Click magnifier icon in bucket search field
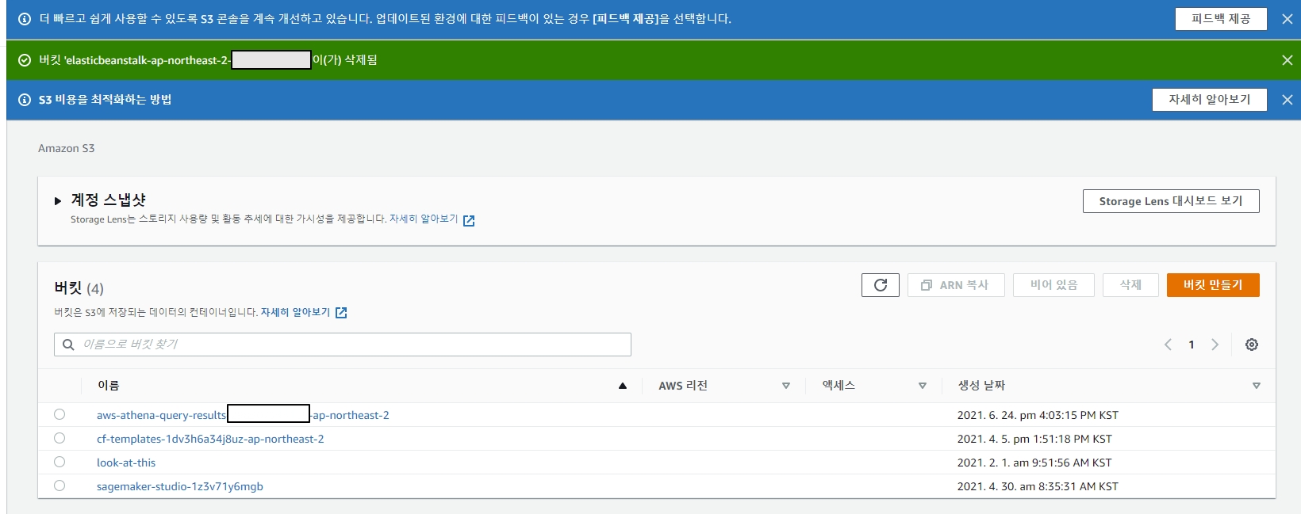This screenshot has width=1301, height=514. pyautogui.click(x=68, y=345)
